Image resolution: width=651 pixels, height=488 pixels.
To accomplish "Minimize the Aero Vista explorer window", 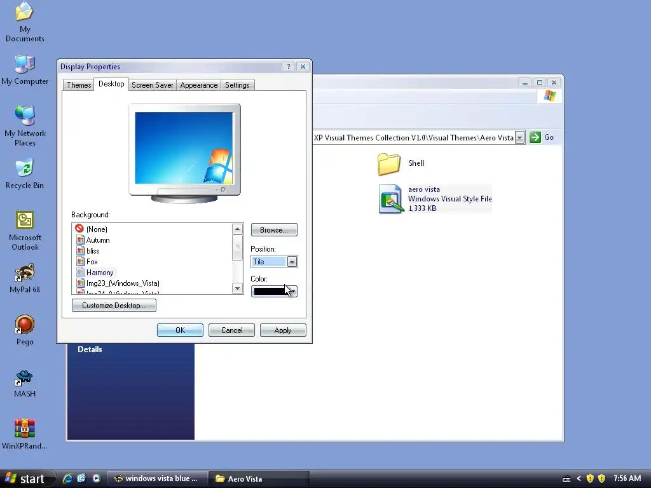I will (x=524, y=82).
